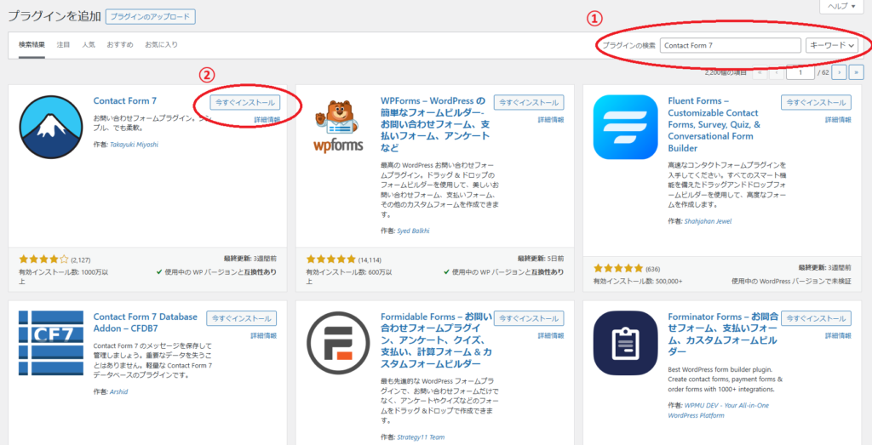Screen dimensions: 872x445
Task: Click author link WPMU DEV
Action: tap(719, 410)
